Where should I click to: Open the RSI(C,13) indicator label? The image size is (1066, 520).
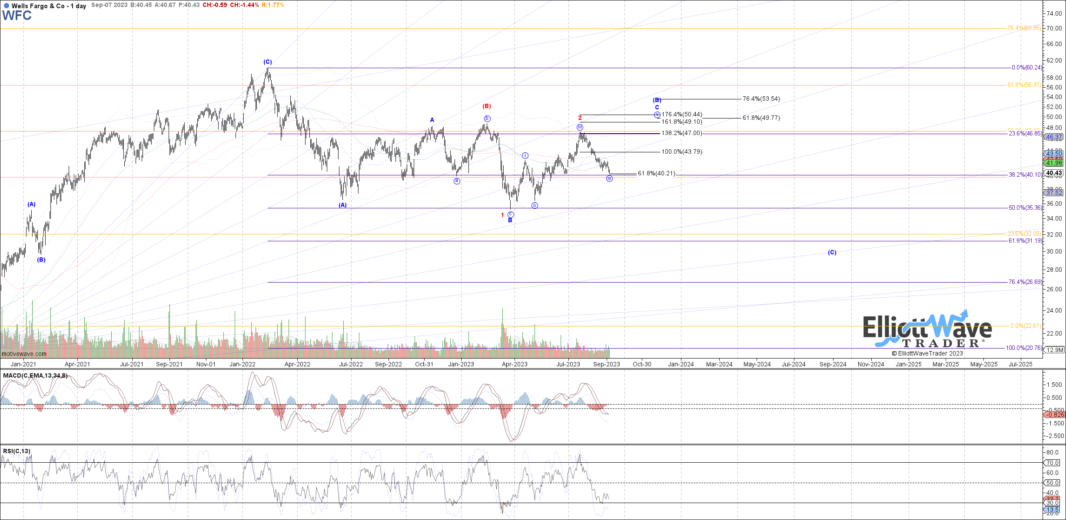coord(17,451)
